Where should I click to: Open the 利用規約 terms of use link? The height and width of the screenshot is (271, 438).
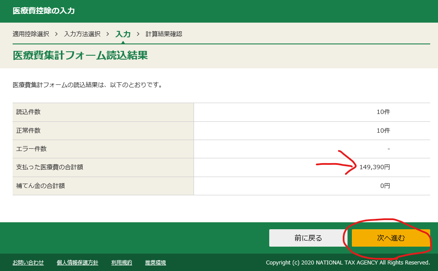[x=121, y=263]
